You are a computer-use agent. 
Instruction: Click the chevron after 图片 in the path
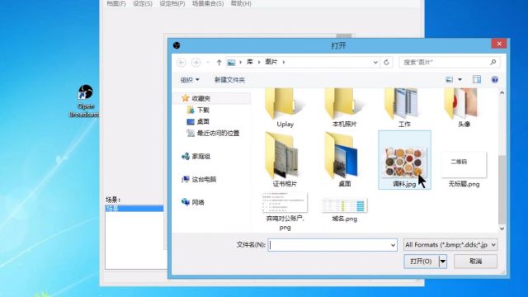point(284,62)
